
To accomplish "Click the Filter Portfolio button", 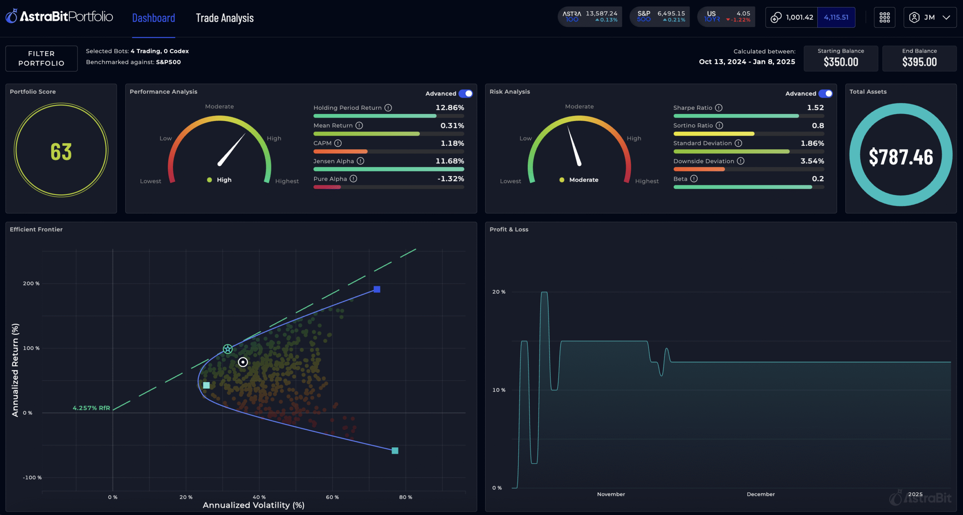I will pos(41,58).
